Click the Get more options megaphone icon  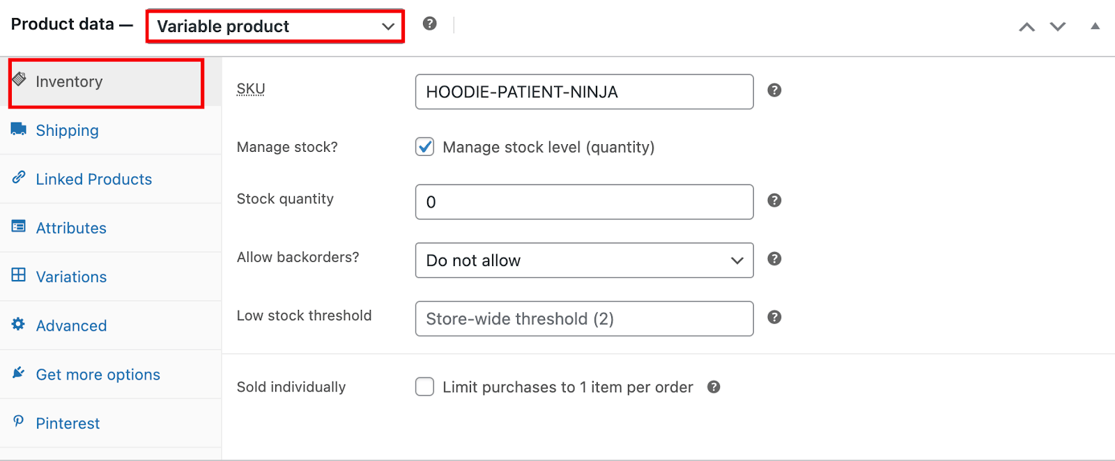19,373
